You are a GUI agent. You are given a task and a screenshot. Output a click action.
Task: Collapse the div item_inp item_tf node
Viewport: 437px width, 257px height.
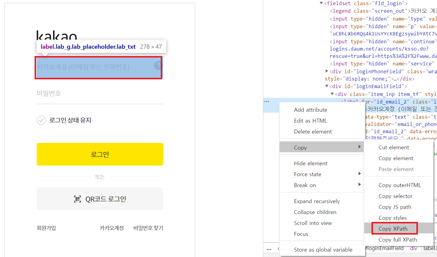point(332,94)
